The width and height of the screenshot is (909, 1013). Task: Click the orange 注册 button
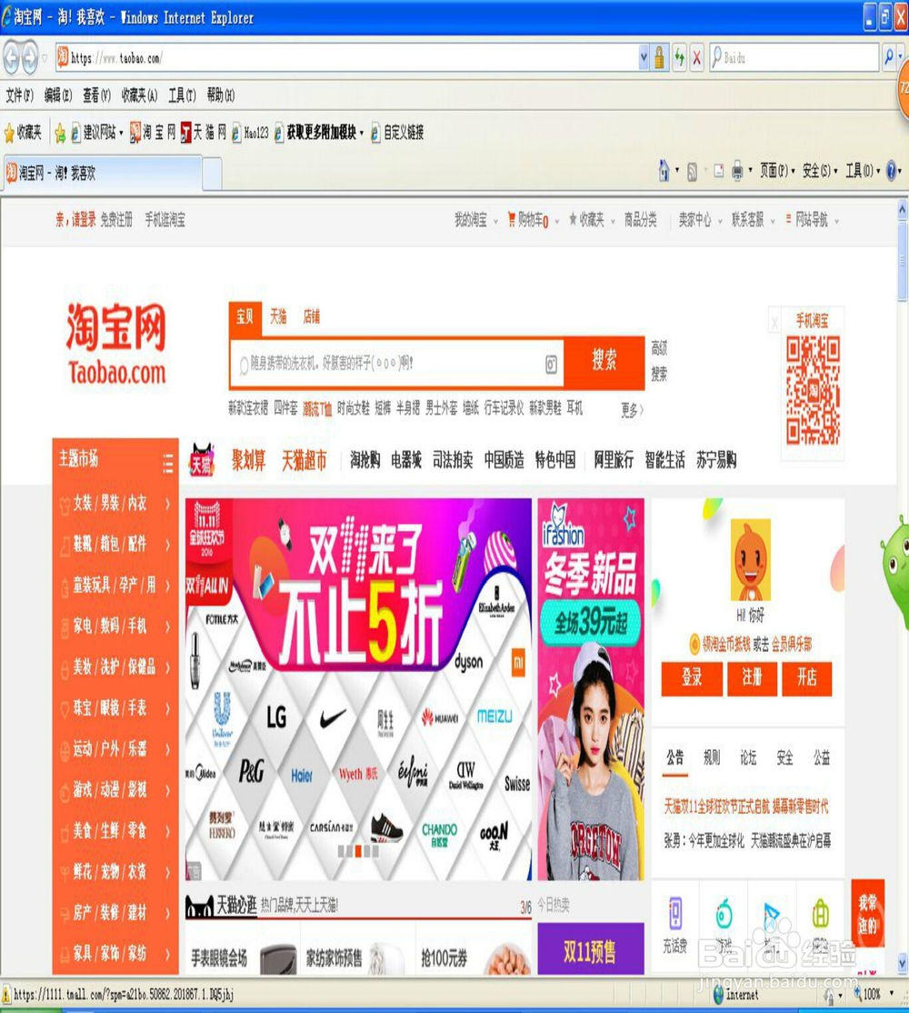click(752, 677)
